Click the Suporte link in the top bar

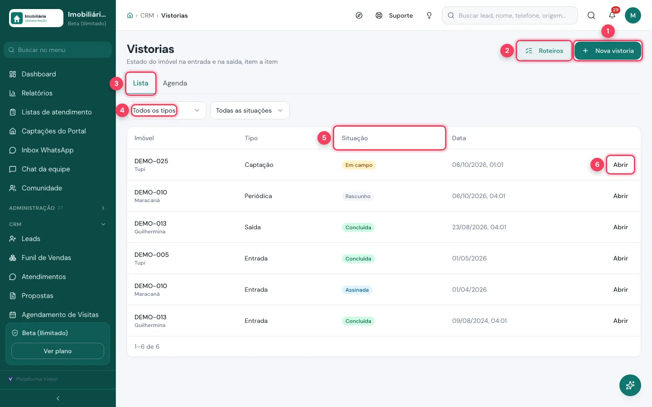pyautogui.click(x=394, y=15)
